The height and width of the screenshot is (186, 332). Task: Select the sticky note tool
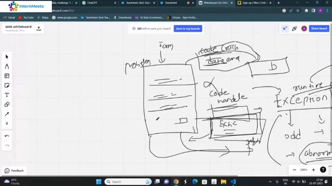click(x=7, y=85)
